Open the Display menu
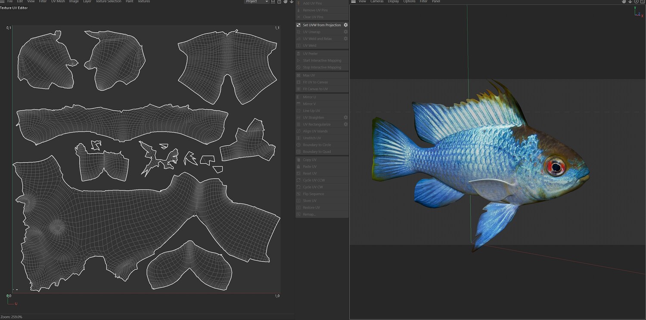Viewport: 646px width, 320px height. (393, 1)
